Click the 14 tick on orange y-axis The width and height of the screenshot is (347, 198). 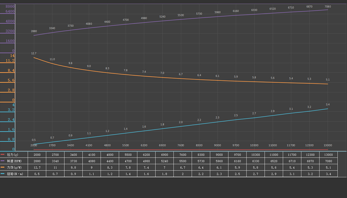(x=12, y=55)
